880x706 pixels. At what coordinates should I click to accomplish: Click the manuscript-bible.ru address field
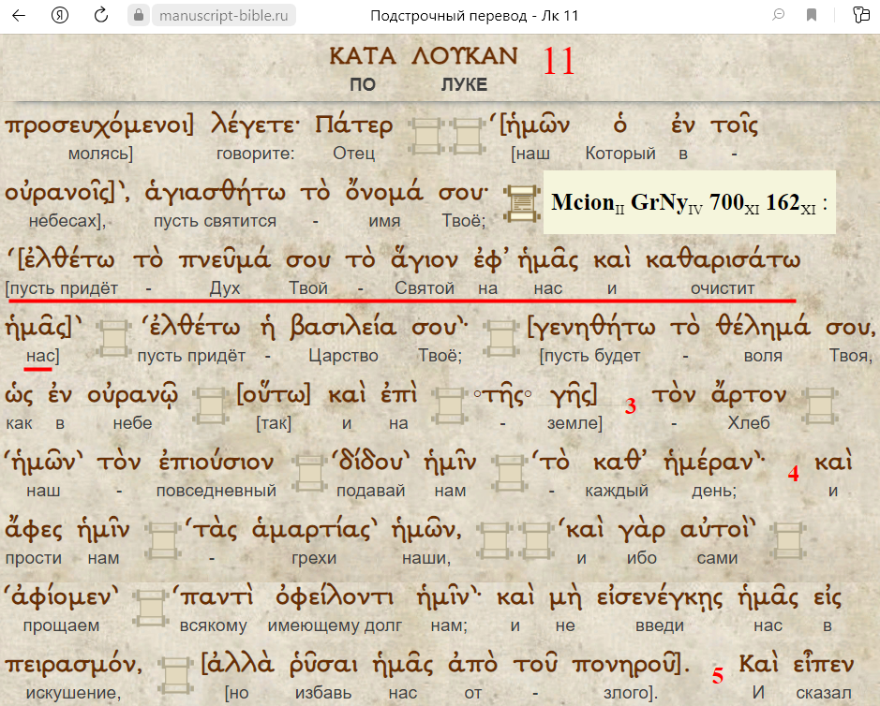(x=222, y=16)
